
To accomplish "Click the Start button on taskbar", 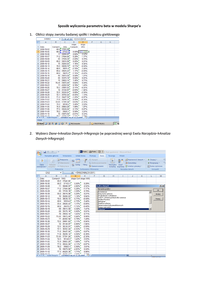I will point(41,123).
